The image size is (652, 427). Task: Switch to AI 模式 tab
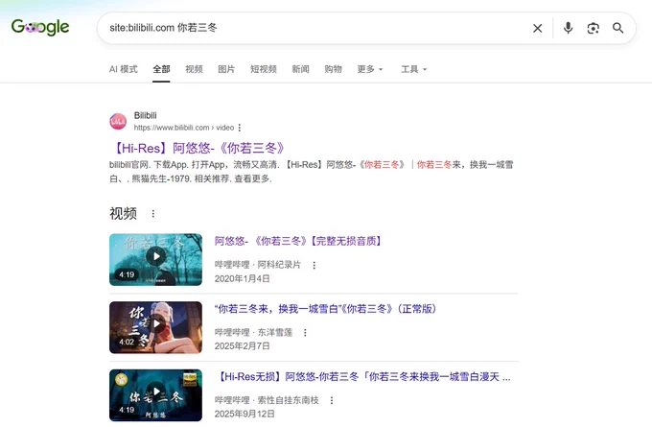pyautogui.click(x=123, y=69)
